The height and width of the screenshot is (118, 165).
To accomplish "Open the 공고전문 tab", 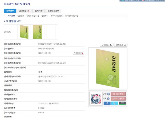I will point(24,11).
